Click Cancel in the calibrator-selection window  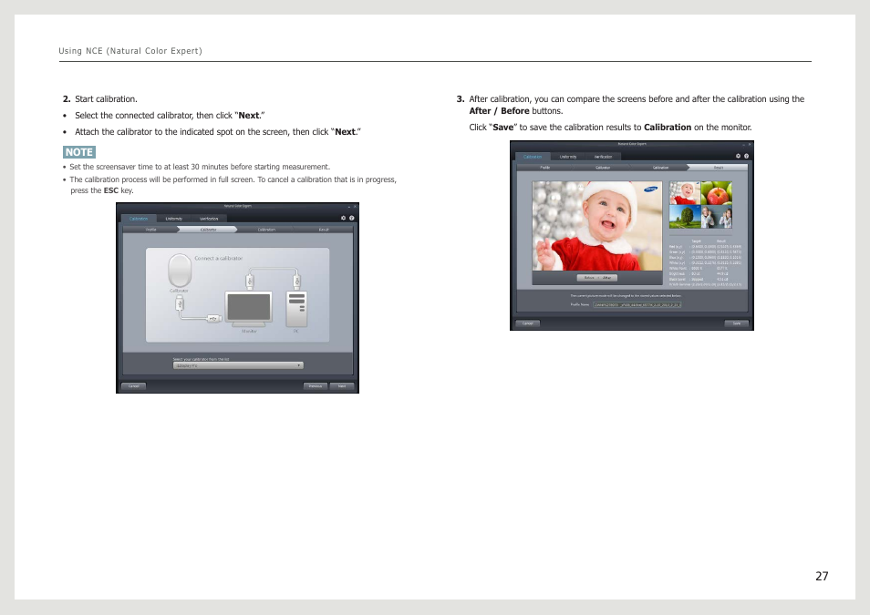coord(134,386)
